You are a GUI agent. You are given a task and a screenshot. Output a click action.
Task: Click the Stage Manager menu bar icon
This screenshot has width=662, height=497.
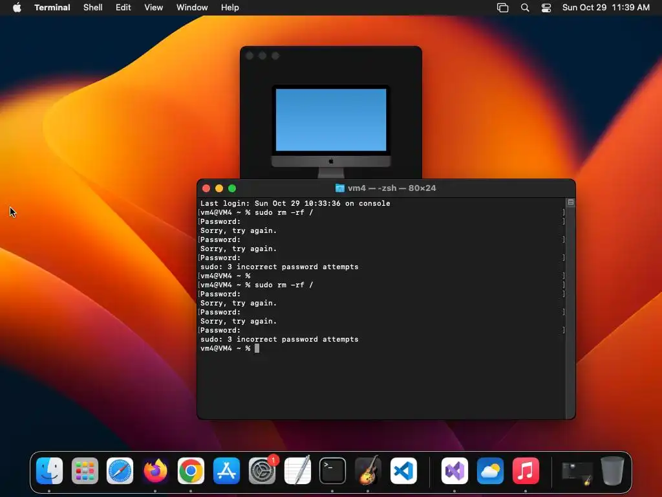[x=502, y=8]
